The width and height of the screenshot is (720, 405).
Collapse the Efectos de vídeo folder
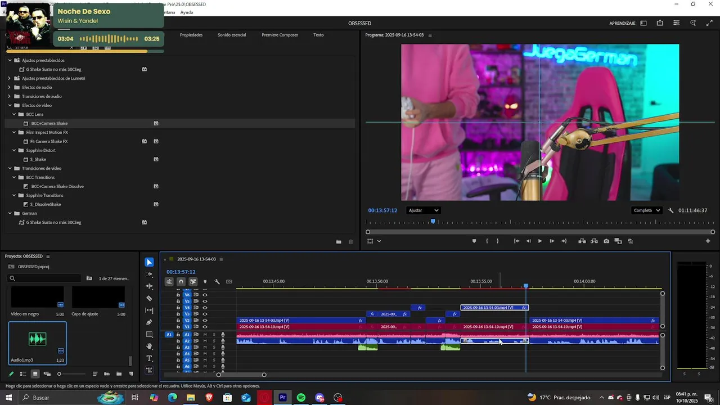10,105
